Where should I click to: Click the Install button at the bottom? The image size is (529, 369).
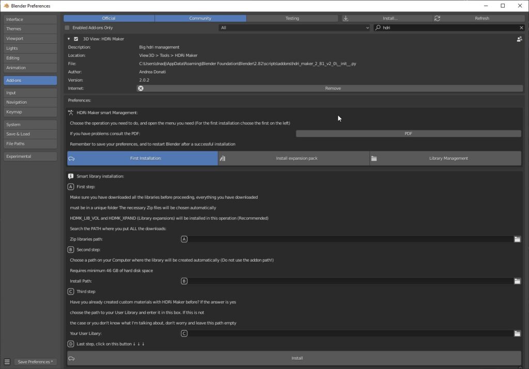pyautogui.click(x=294, y=358)
